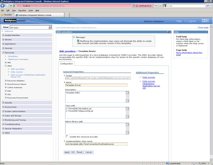This screenshot has height=165, width=213.
Task: Click the OK button
Action: (73, 152)
